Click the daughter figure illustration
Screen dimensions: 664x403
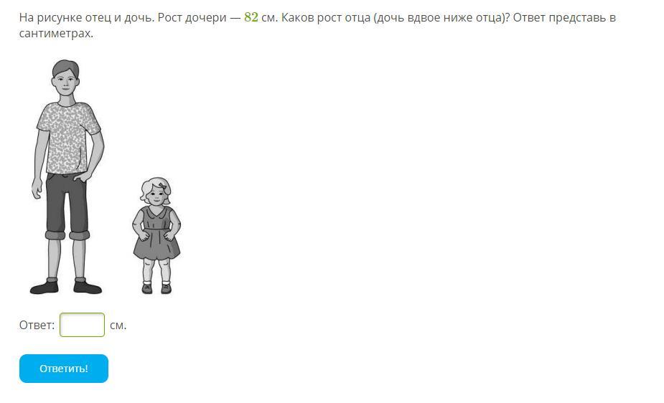156,235
